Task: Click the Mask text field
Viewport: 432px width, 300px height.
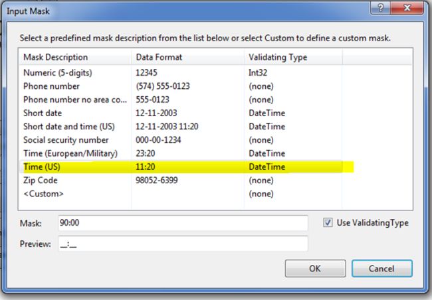Action: (183, 224)
